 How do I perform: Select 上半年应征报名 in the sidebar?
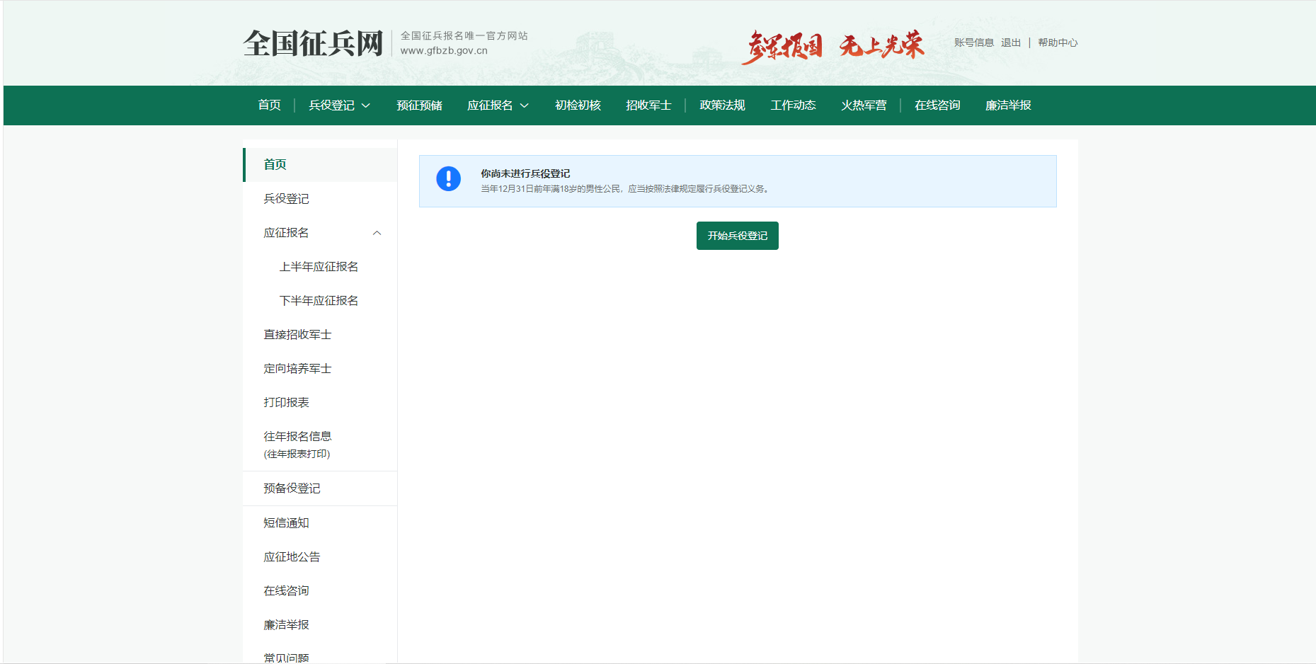click(x=319, y=267)
